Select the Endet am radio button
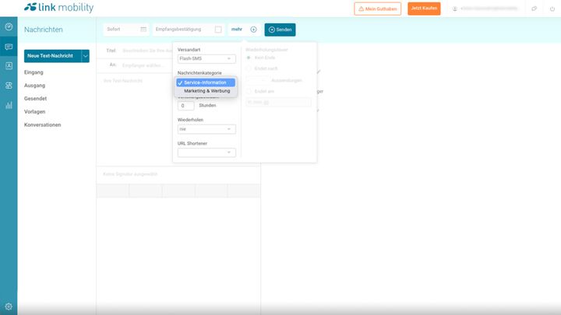Image resolution: width=561 pixels, height=315 pixels. (x=249, y=91)
